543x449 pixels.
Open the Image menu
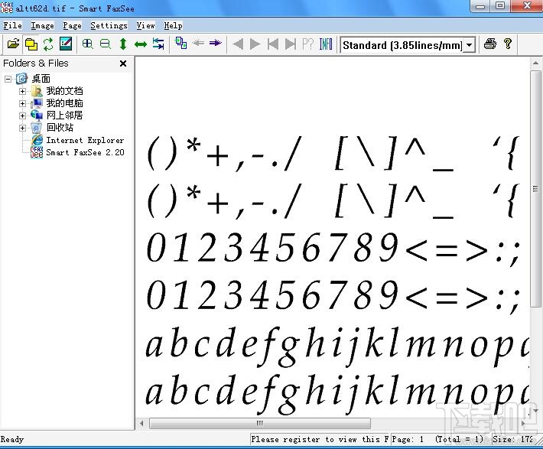(x=42, y=26)
